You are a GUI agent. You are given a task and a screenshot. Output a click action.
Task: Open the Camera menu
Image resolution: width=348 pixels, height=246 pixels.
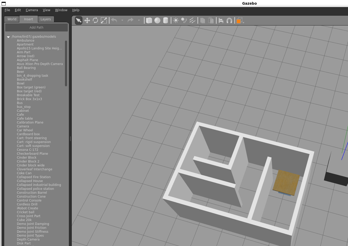click(32, 10)
